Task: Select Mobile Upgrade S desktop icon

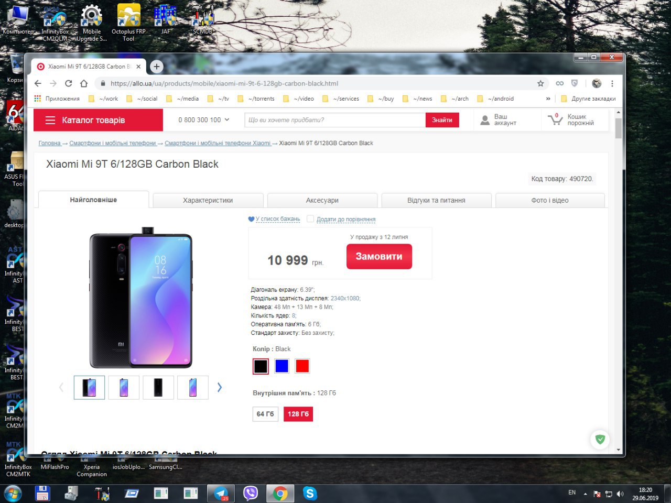Action: [92, 22]
